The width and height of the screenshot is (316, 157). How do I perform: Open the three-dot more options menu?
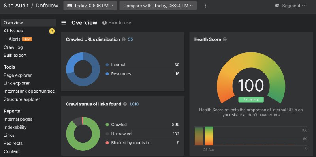(x=205, y=6)
